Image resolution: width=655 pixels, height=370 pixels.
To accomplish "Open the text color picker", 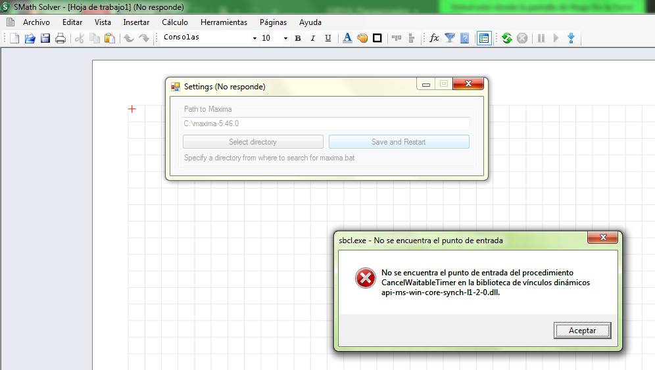I will point(347,38).
